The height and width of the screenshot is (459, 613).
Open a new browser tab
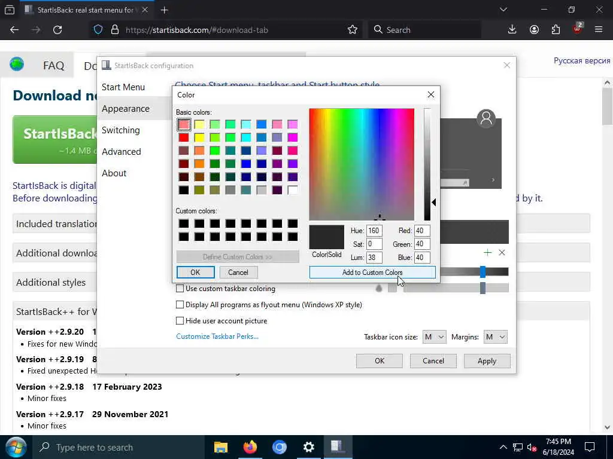click(x=164, y=10)
